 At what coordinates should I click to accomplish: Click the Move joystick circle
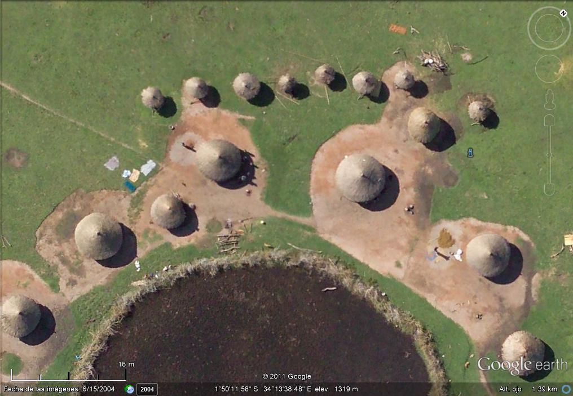[x=549, y=69]
